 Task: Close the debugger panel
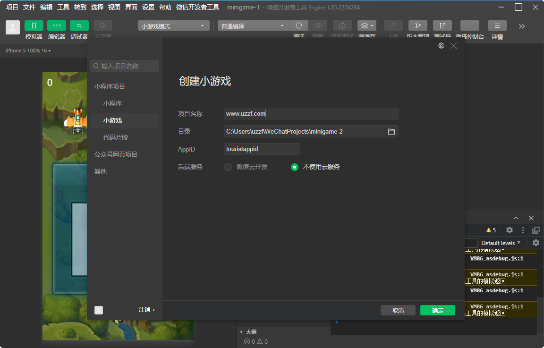[531, 218]
